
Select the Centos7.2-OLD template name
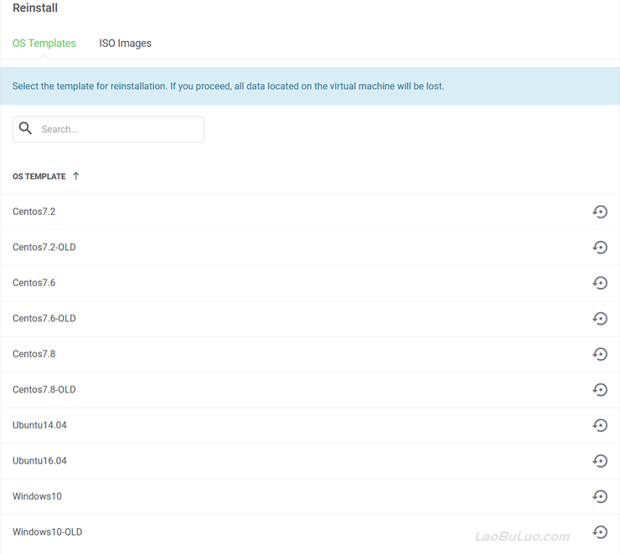44,247
